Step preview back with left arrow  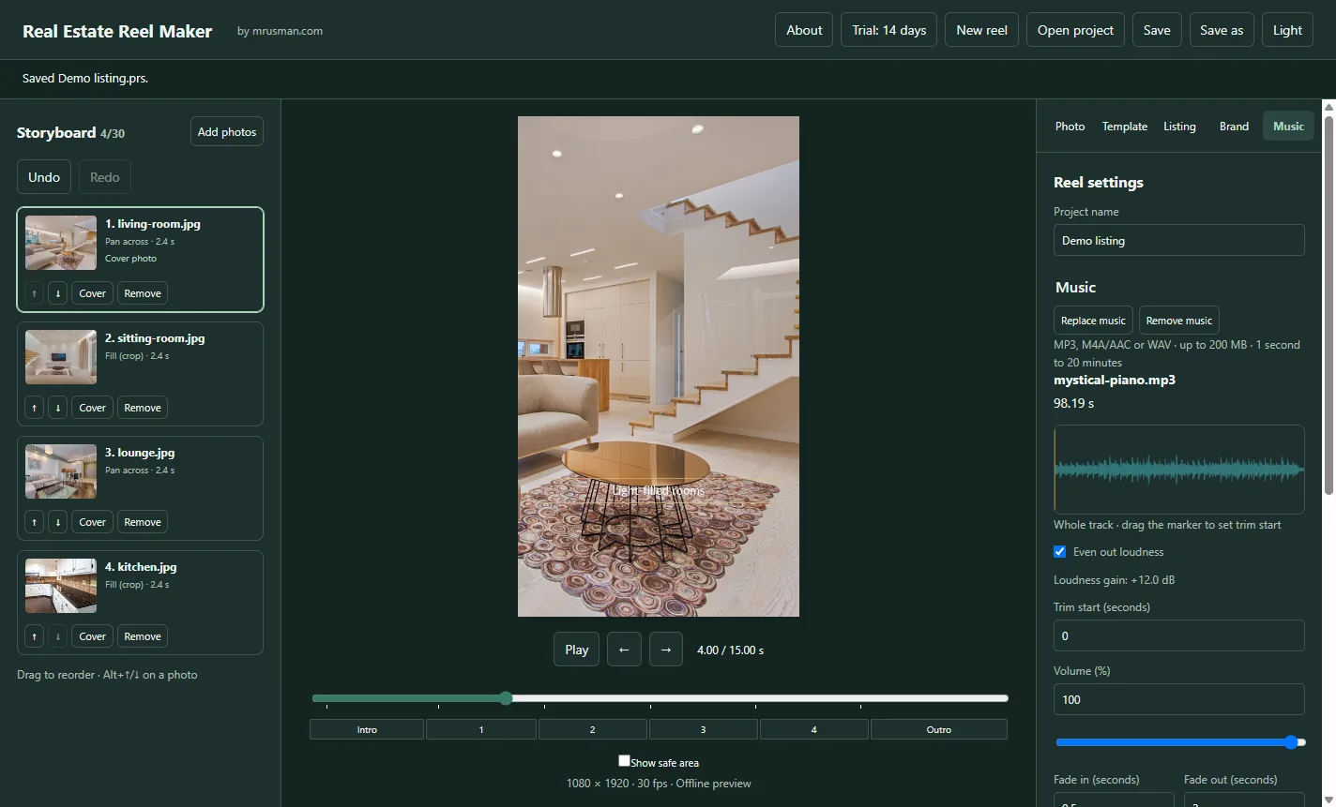pyautogui.click(x=624, y=650)
